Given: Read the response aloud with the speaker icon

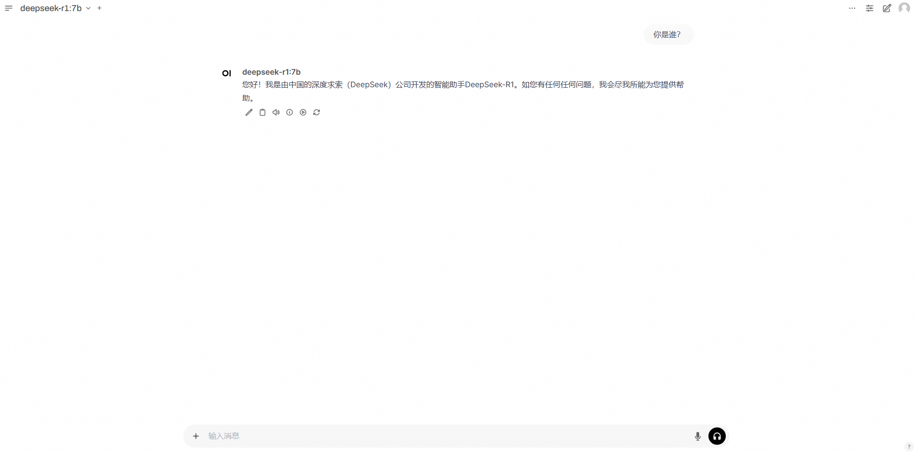Looking at the screenshot, I should (x=276, y=112).
